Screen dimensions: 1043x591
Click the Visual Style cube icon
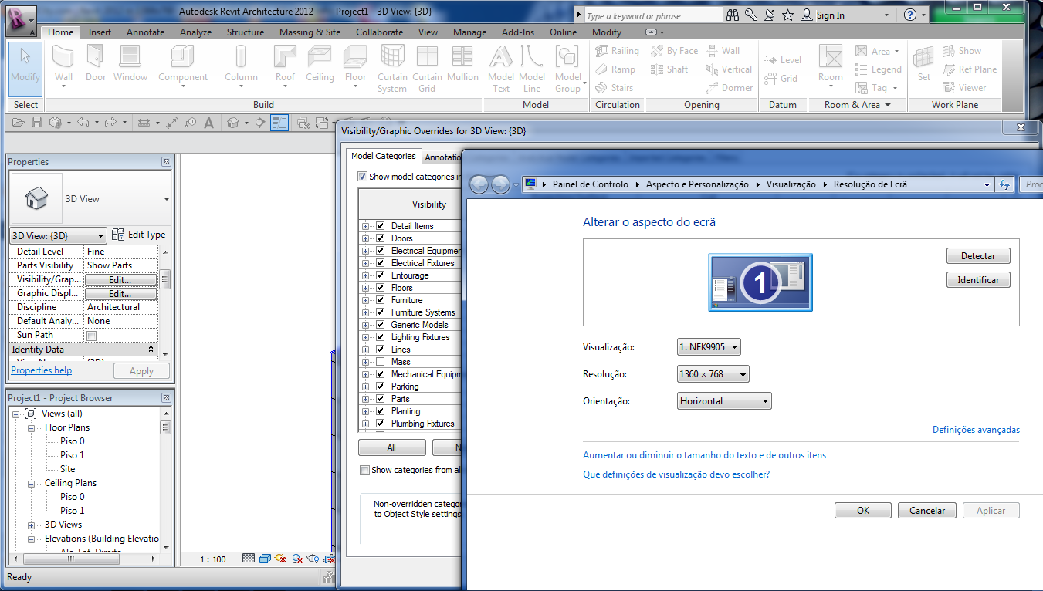(264, 559)
